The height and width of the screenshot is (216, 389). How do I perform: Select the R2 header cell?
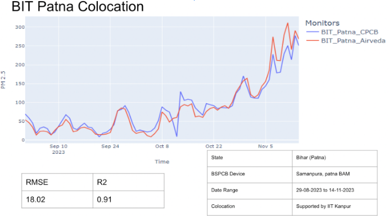(x=129, y=182)
